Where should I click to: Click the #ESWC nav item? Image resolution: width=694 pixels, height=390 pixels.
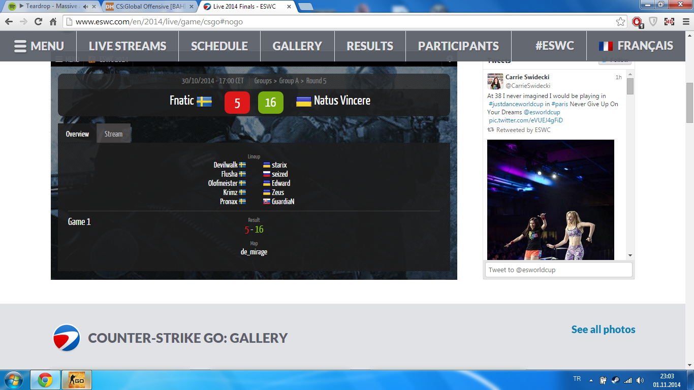point(554,46)
